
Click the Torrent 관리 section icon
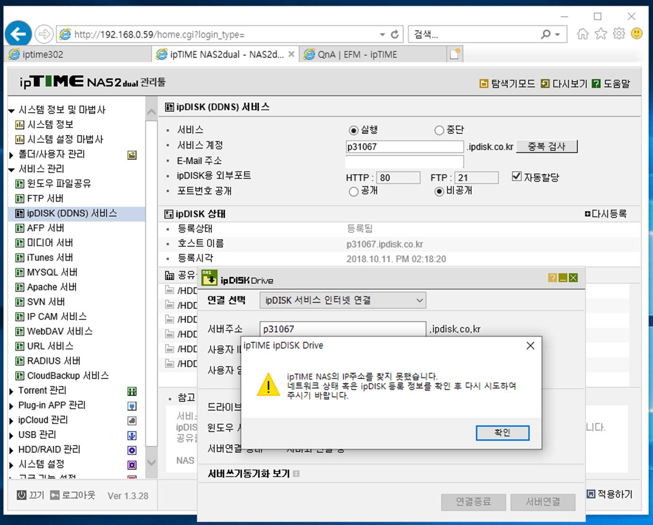coord(132,391)
